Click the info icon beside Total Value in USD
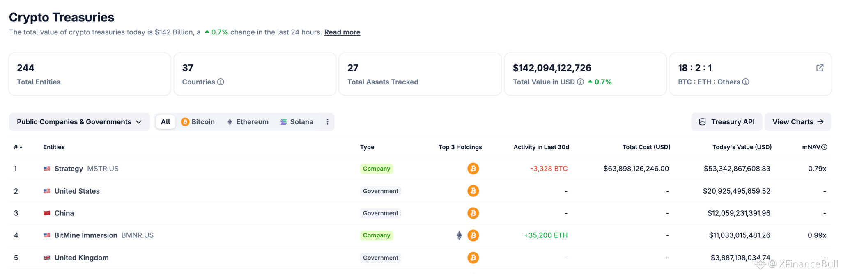Viewport: 841px width, 274px height. coord(580,82)
